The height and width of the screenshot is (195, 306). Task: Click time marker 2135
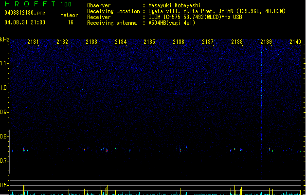pos(149,42)
